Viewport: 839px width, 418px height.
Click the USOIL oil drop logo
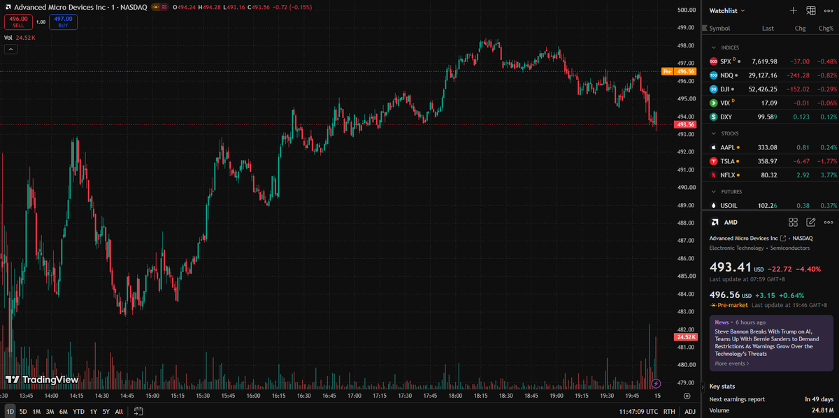point(713,206)
